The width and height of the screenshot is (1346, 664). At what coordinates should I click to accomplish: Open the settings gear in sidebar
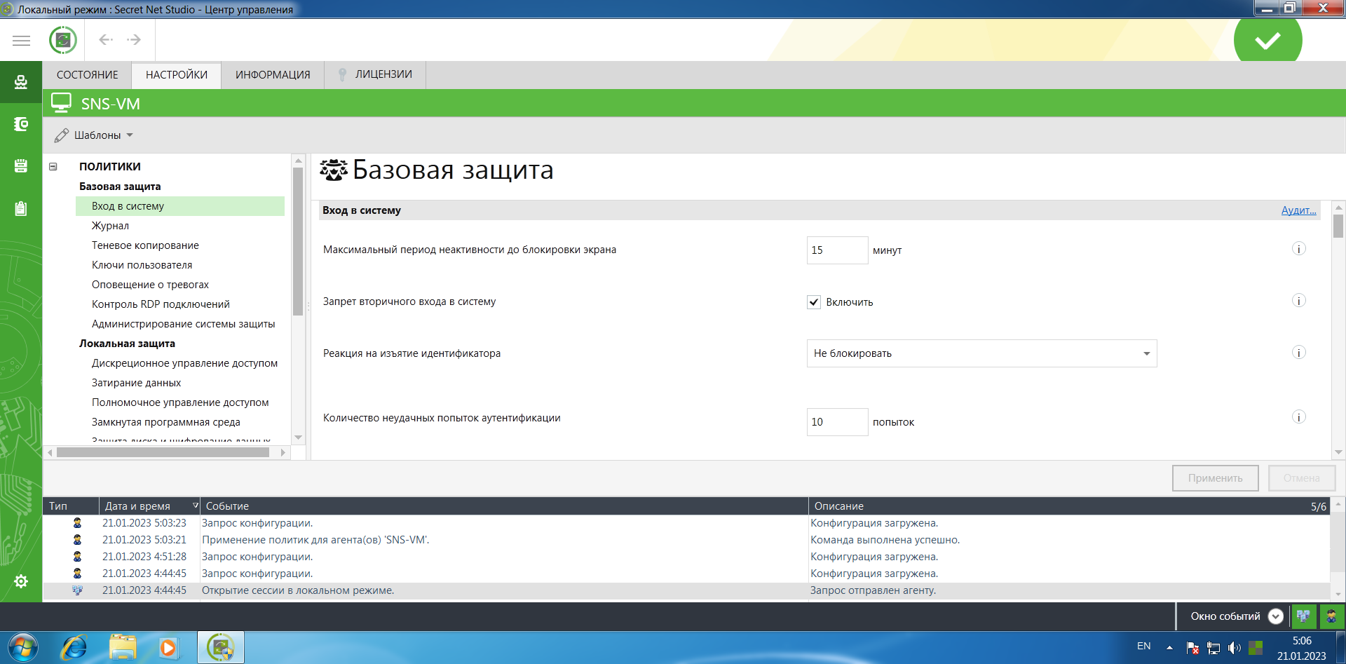(21, 581)
